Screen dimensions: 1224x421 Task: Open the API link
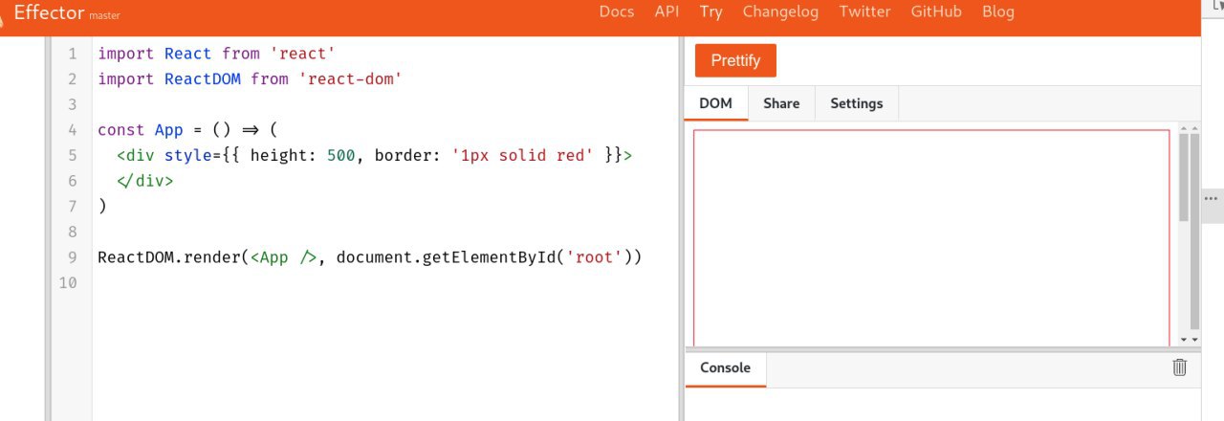(667, 11)
